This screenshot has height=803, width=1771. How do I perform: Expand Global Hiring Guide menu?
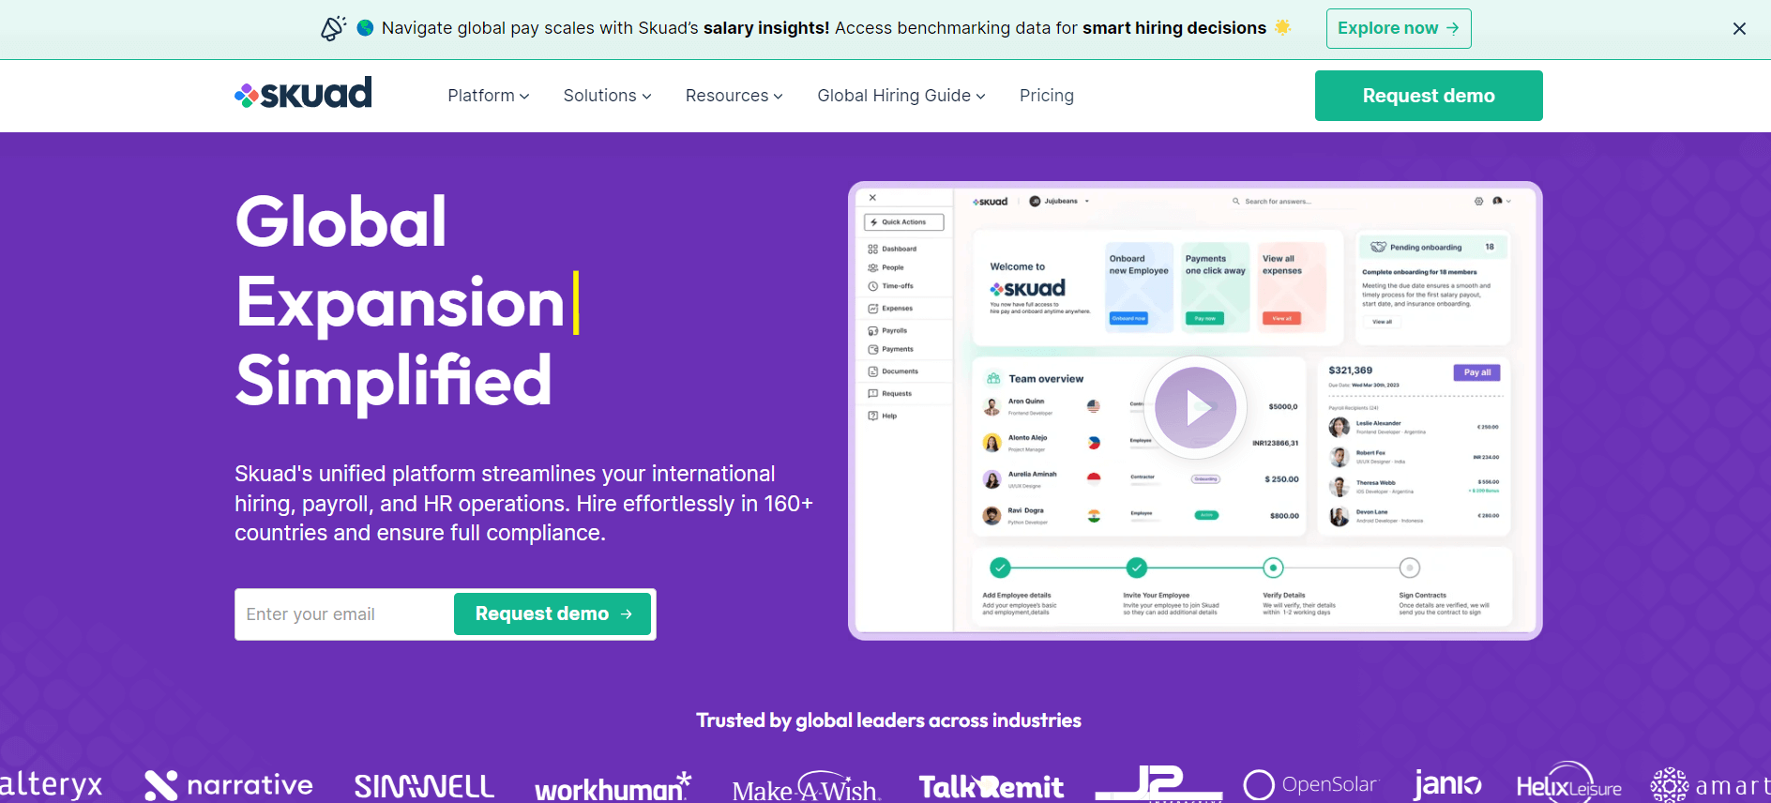click(x=901, y=96)
